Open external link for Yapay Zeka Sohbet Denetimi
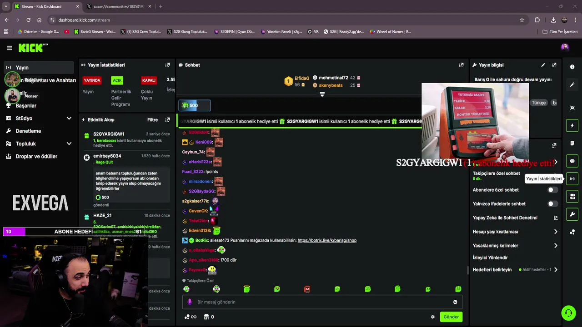Viewport: 582px width, 327px height. (x=556, y=218)
